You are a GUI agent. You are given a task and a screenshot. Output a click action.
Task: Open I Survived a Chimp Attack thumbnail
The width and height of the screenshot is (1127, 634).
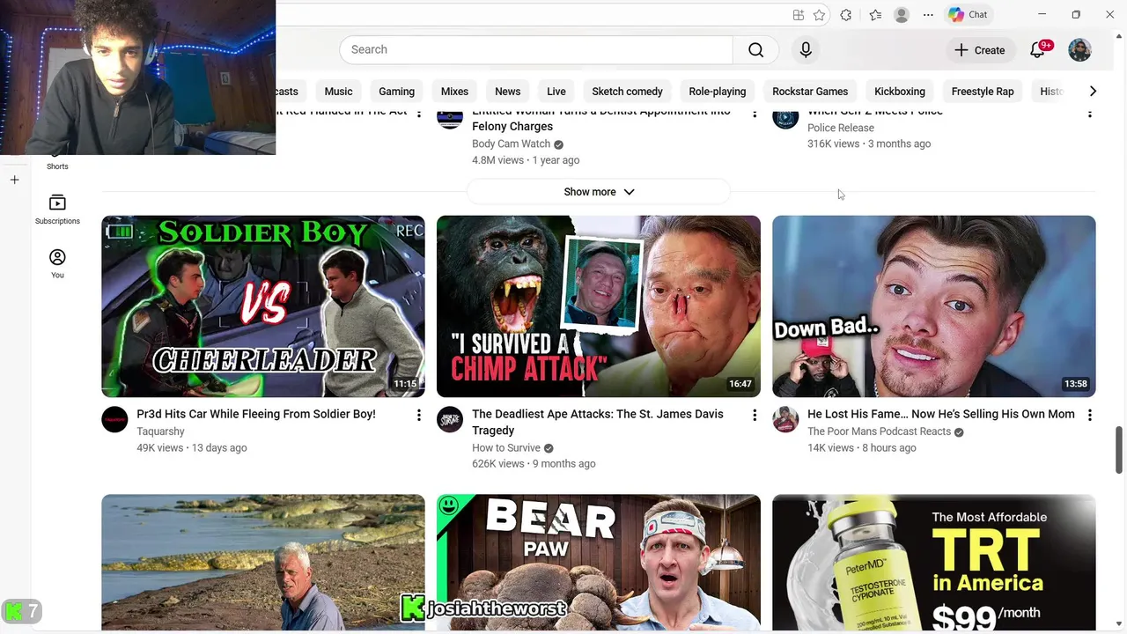click(x=599, y=306)
